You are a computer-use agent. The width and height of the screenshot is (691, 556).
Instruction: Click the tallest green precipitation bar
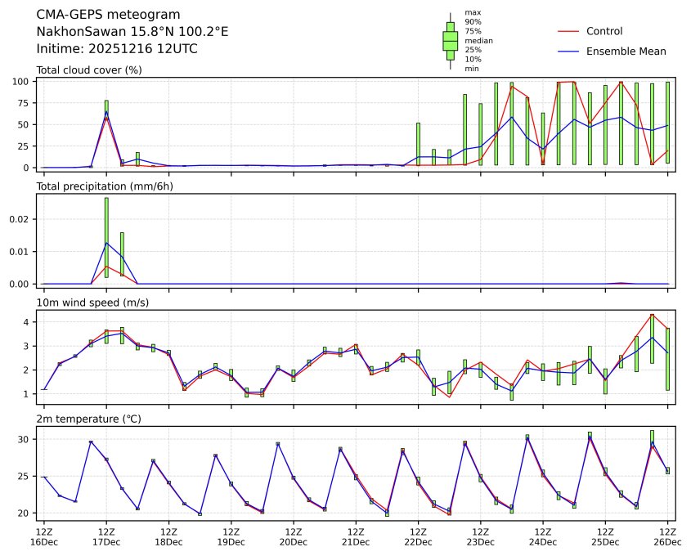[106, 237]
